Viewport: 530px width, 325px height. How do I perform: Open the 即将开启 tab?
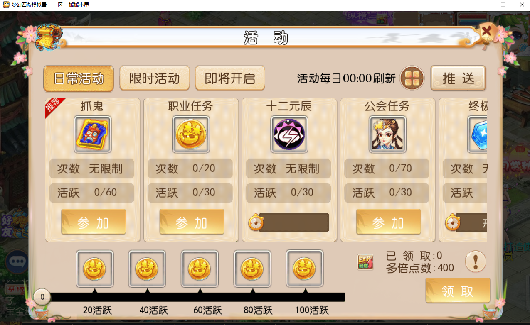[x=230, y=78]
